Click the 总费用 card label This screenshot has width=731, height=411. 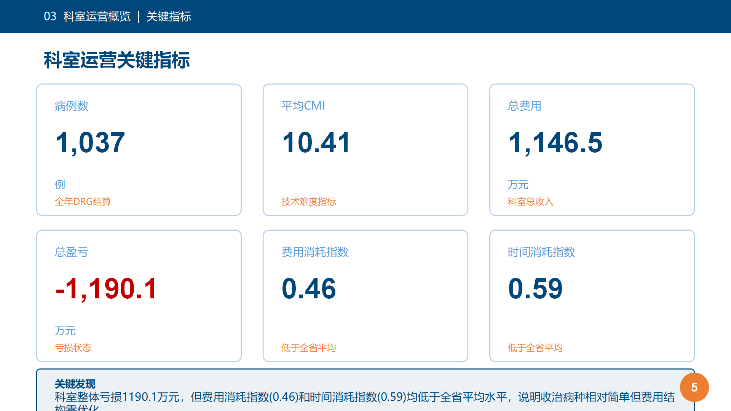(525, 106)
